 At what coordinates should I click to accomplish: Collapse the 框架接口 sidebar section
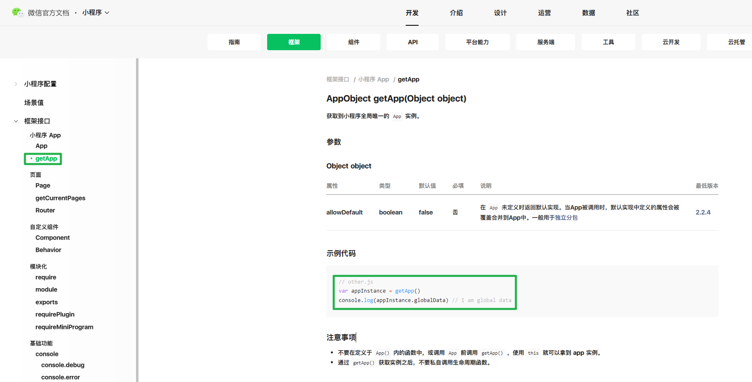16,121
